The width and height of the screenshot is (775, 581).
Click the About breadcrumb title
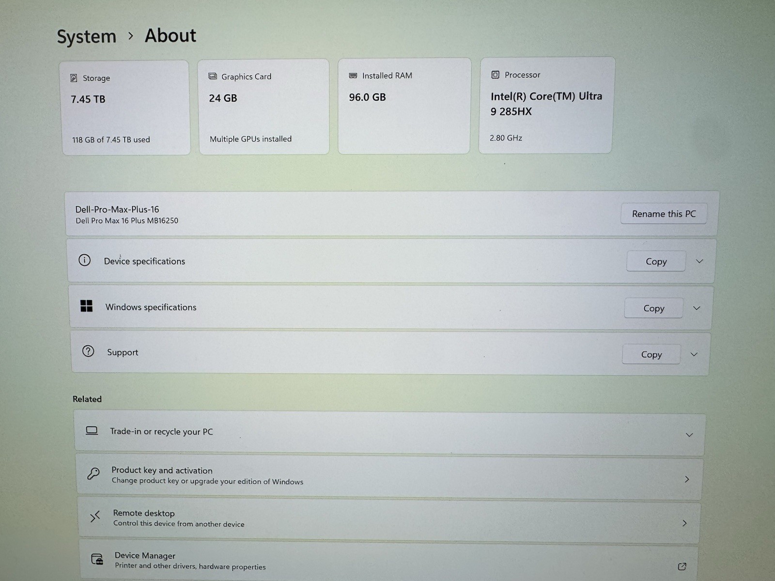coord(170,35)
